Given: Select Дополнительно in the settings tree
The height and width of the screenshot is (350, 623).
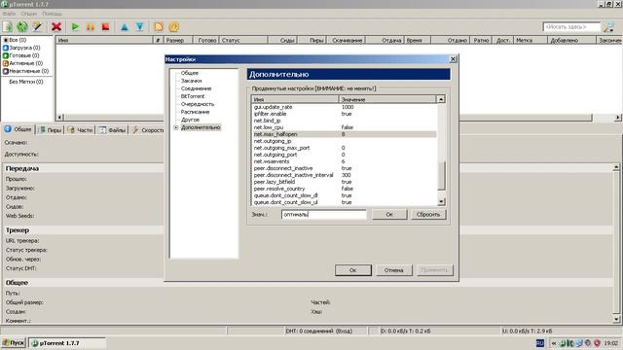Looking at the screenshot, I should tap(201, 127).
